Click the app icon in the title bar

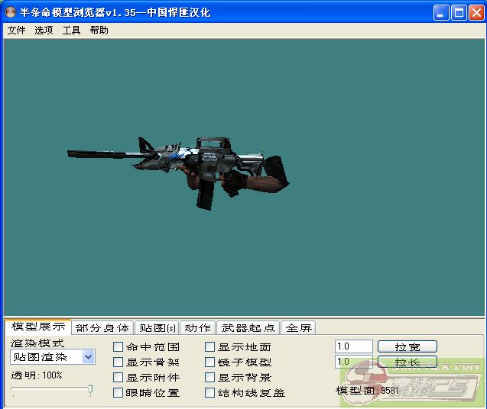[11, 12]
